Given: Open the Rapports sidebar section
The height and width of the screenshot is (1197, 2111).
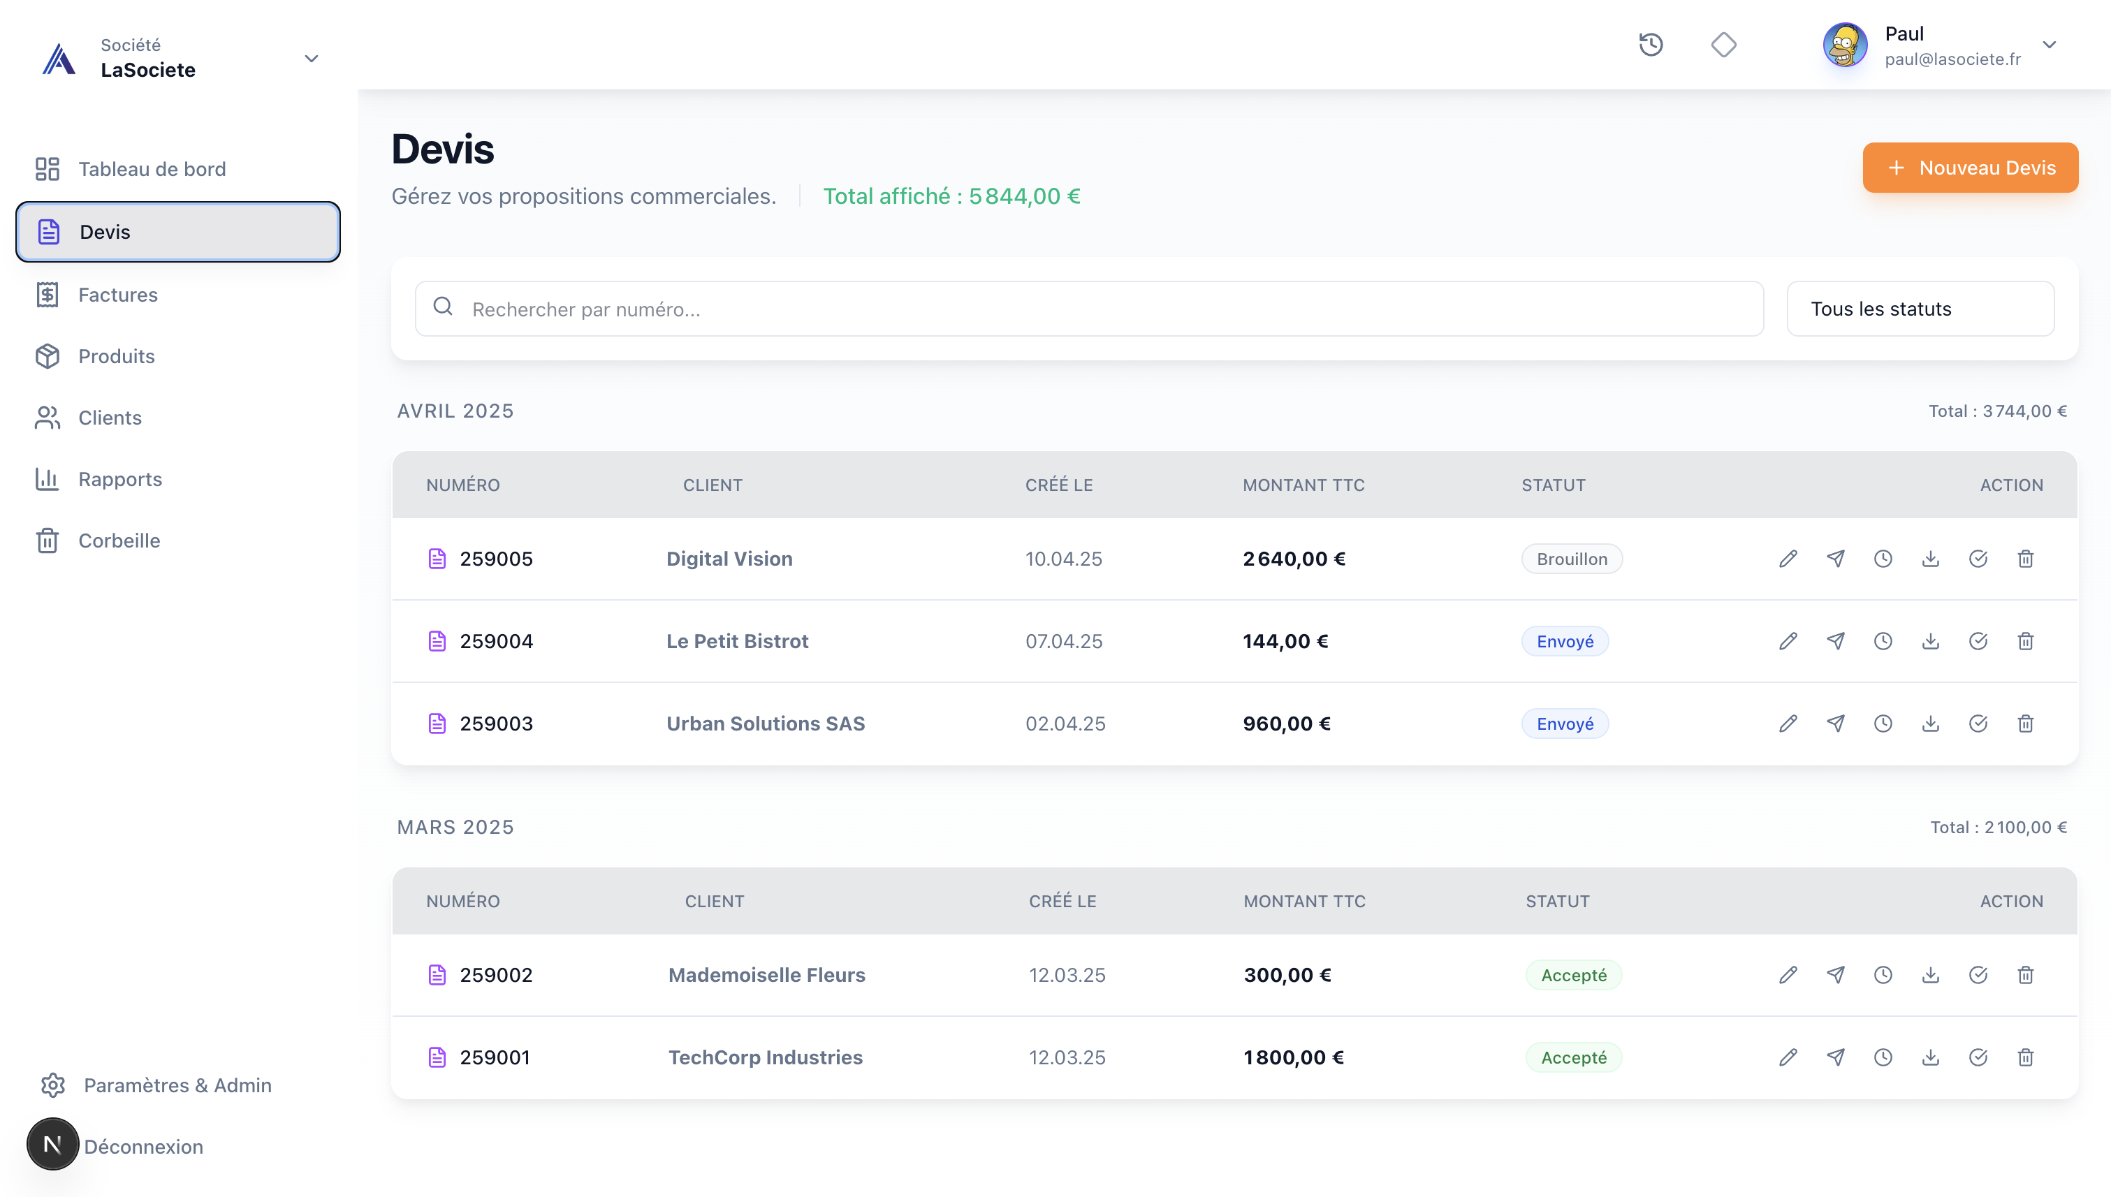Looking at the screenshot, I should pos(120,479).
